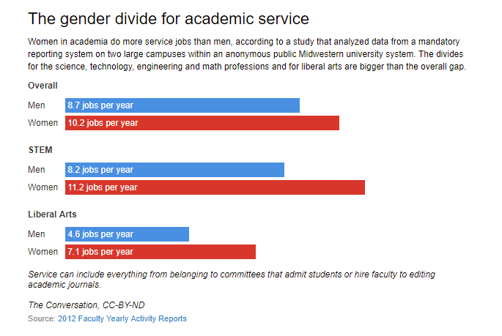Click the Men label under Liberal Arts
The height and width of the screenshot is (336, 502).
(x=37, y=234)
